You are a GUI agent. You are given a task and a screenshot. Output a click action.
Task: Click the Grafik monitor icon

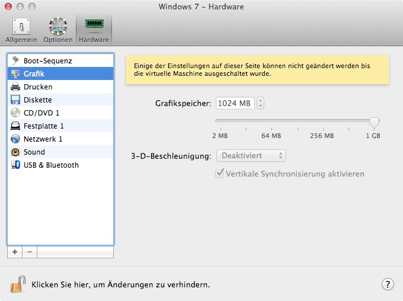coord(15,74)
